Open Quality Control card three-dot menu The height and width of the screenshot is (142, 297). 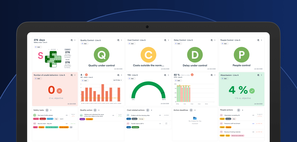121,40
